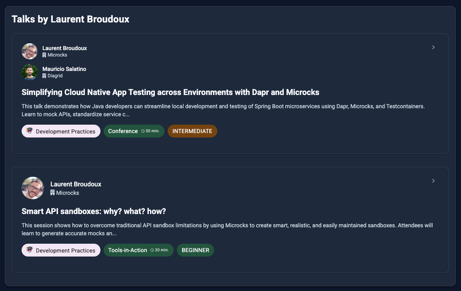This screenshot has height=291, width=461.
Task: Expand the Dapr and Microcks talk chevron
Action: [x=433, y=47]
